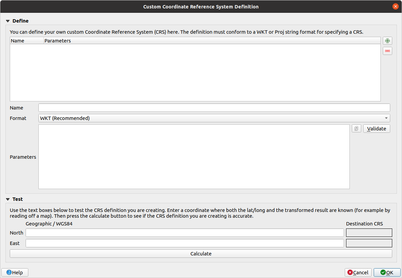
Task: Click the empty custom CRS list area
Action: pos(195,72)
